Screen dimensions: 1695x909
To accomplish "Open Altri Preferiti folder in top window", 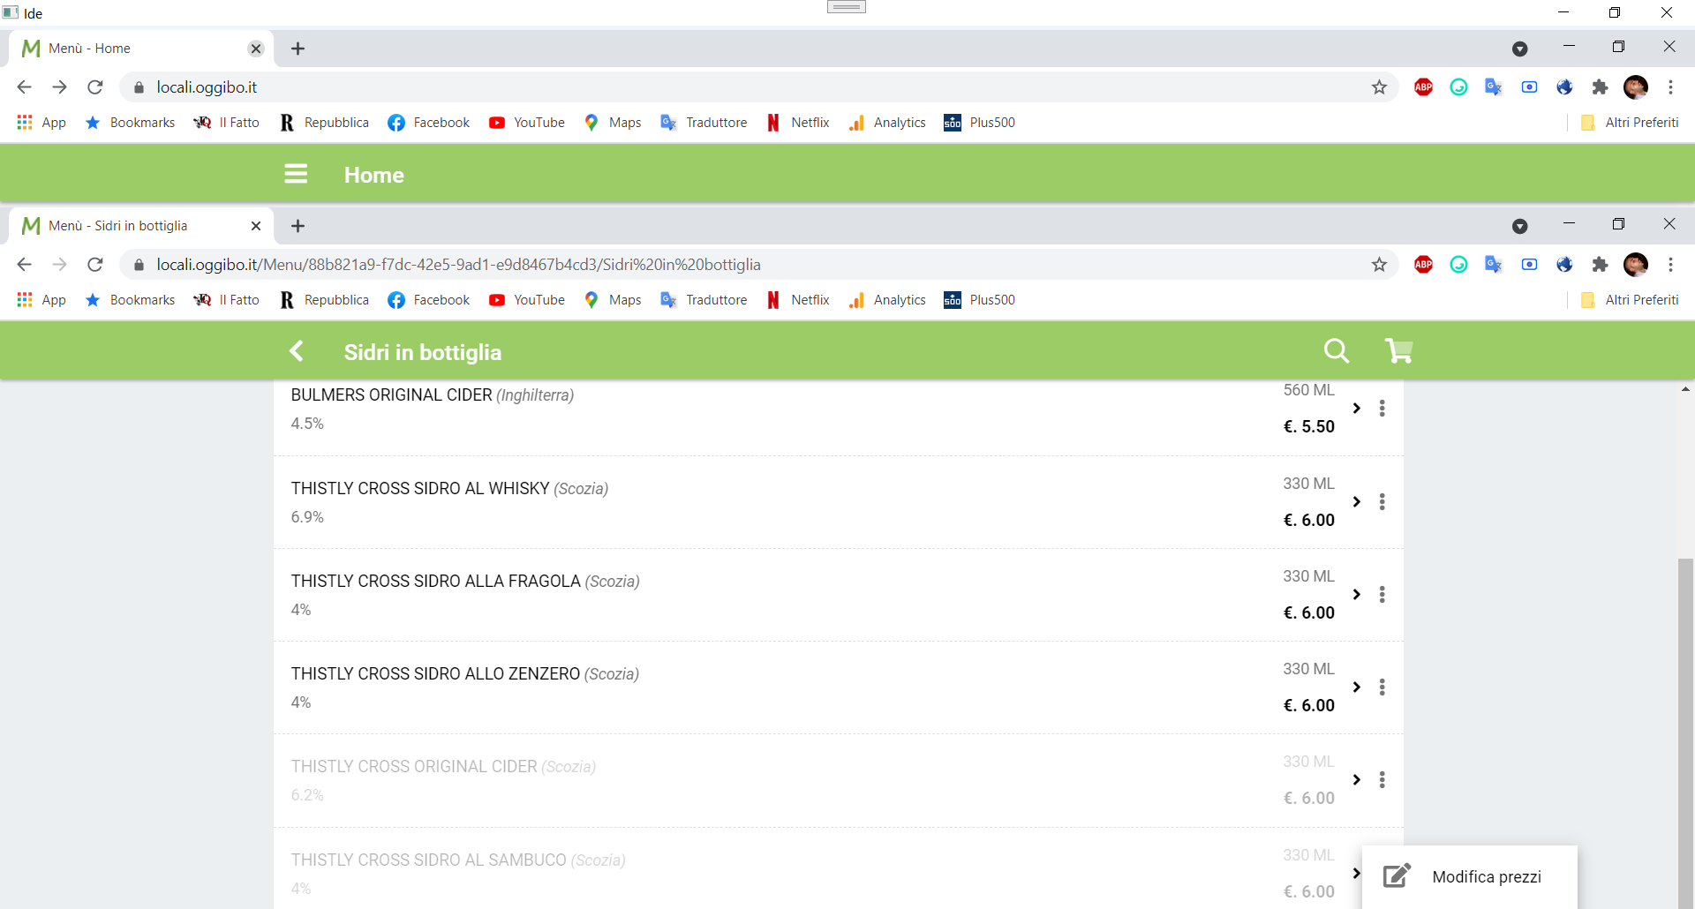I will coord(1630,123).
